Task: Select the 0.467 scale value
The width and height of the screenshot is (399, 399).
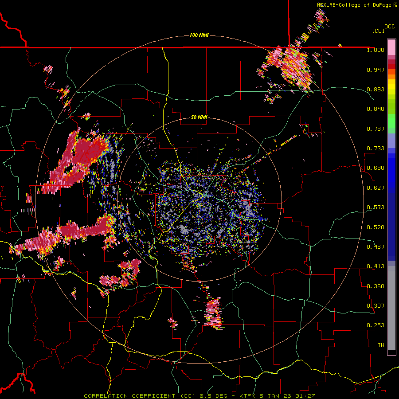Action: (x=376, y=246)
